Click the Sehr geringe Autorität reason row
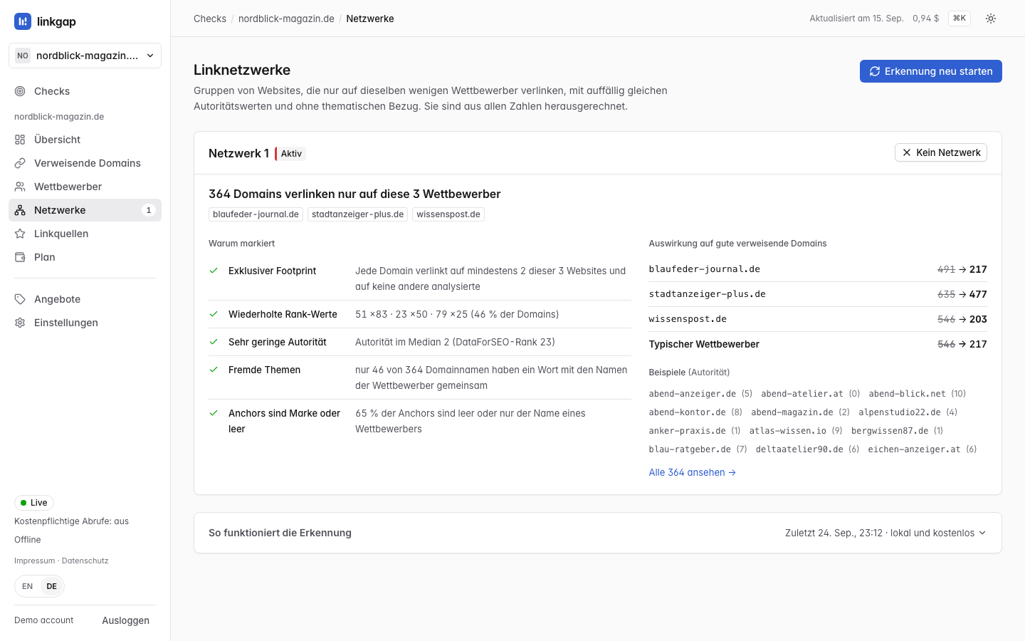Image resolution: width=1025 pixels, height=641 pixels. 420,342
